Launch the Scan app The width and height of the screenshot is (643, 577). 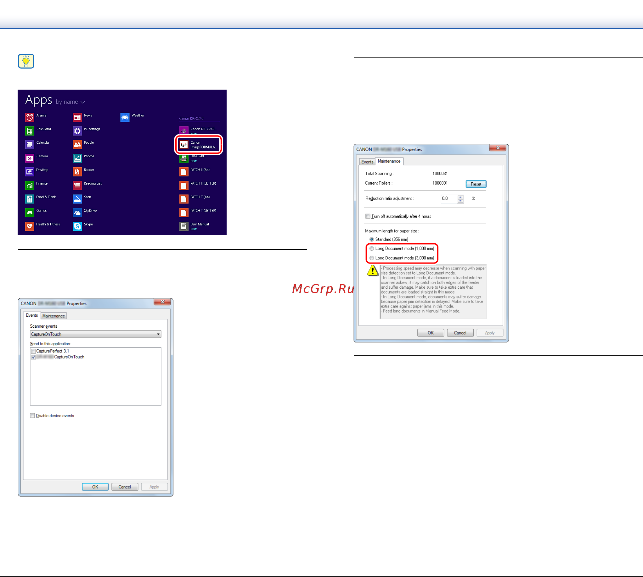tap(77, 199)
